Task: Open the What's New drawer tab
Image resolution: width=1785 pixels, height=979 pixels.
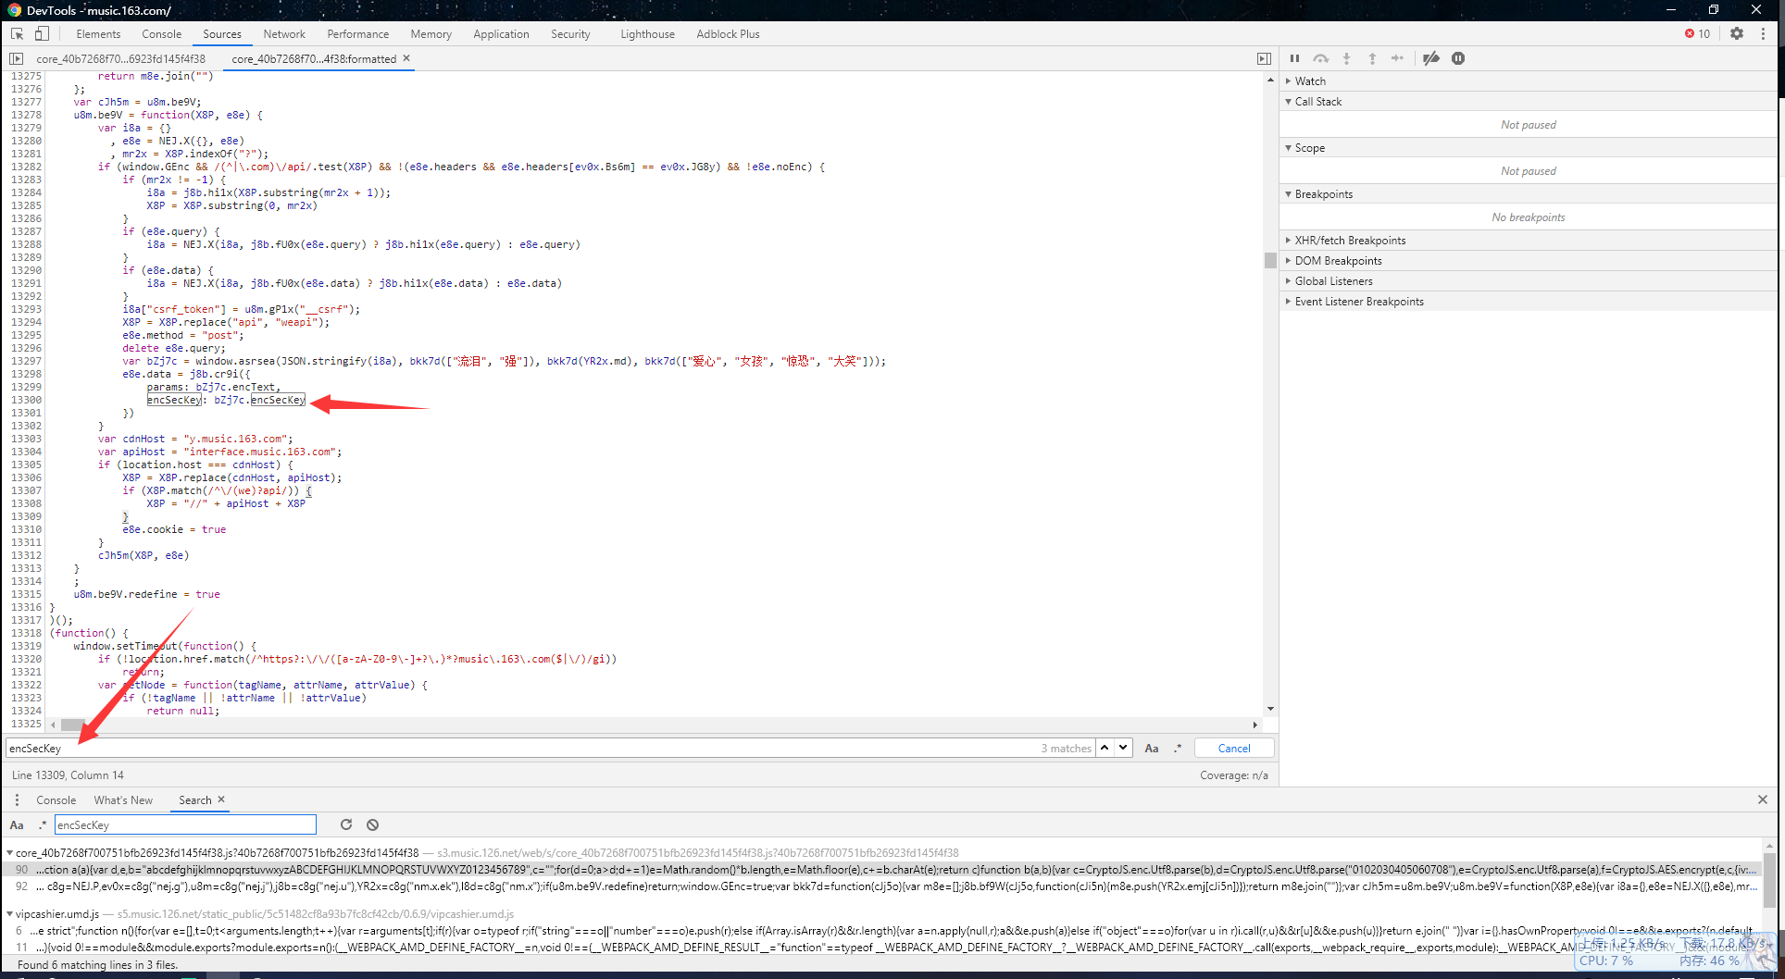Action: (x=123, y=799)
